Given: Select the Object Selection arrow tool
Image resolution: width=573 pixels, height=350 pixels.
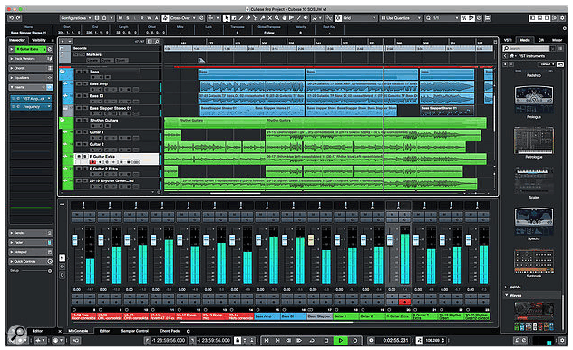Looking at the screenshot, I should click(x=227, y=17).
